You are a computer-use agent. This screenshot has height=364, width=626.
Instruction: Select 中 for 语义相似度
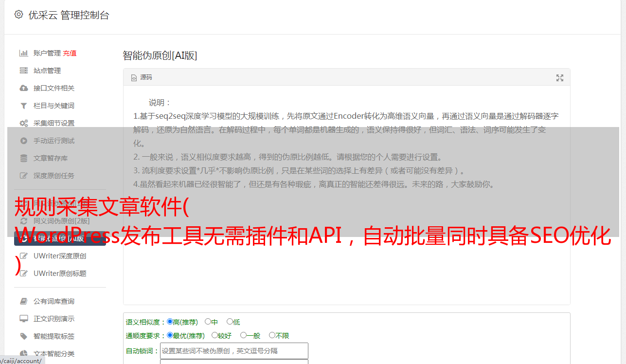(x=208, y=322)
